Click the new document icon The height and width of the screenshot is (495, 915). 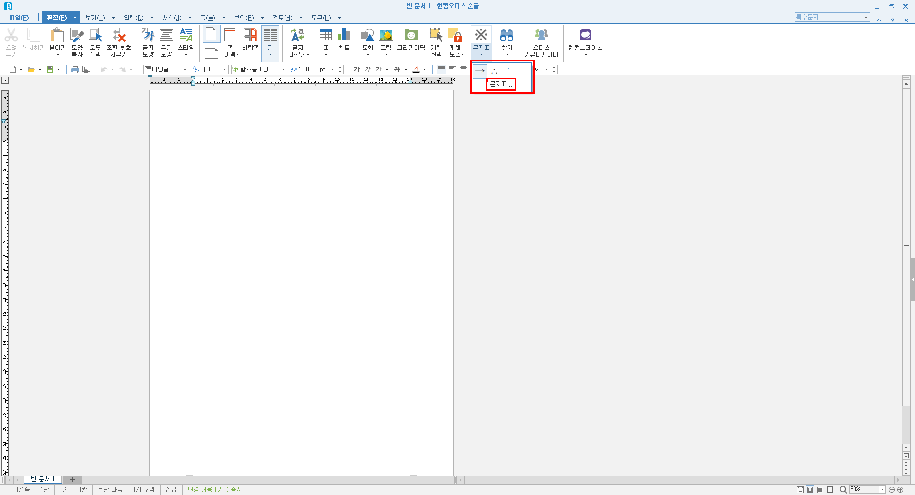[x=13, y=69]
